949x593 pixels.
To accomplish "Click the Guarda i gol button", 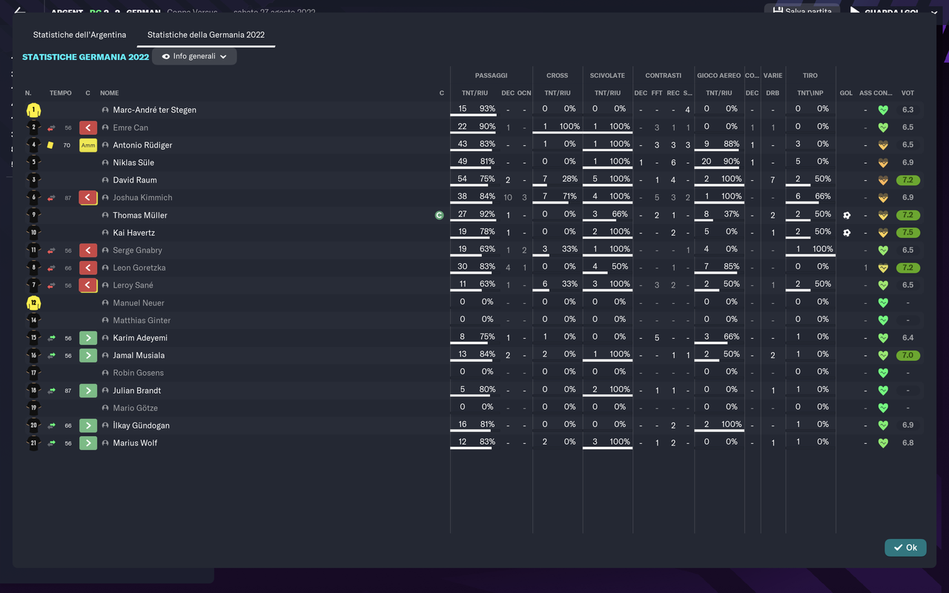I will click(893, 11).
